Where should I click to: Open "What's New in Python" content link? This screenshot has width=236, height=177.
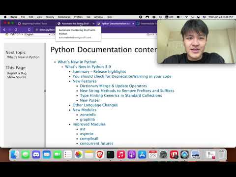coord(77,62)
